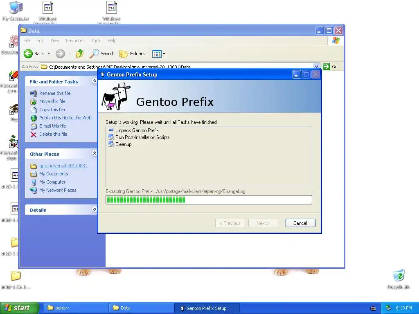419x314 pixels.
Task: Click the My Network Places icon
Action: (x=34, y=191)
